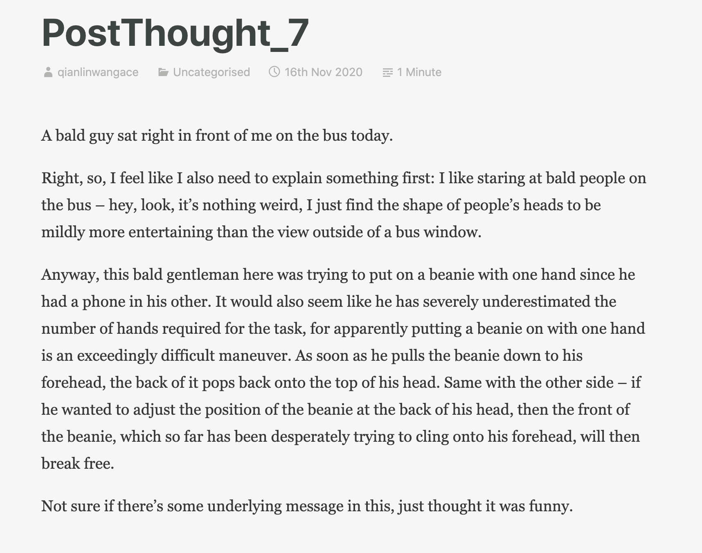Click the word 'maneuver' in the article
702x553 pixels.
[255, 355]
